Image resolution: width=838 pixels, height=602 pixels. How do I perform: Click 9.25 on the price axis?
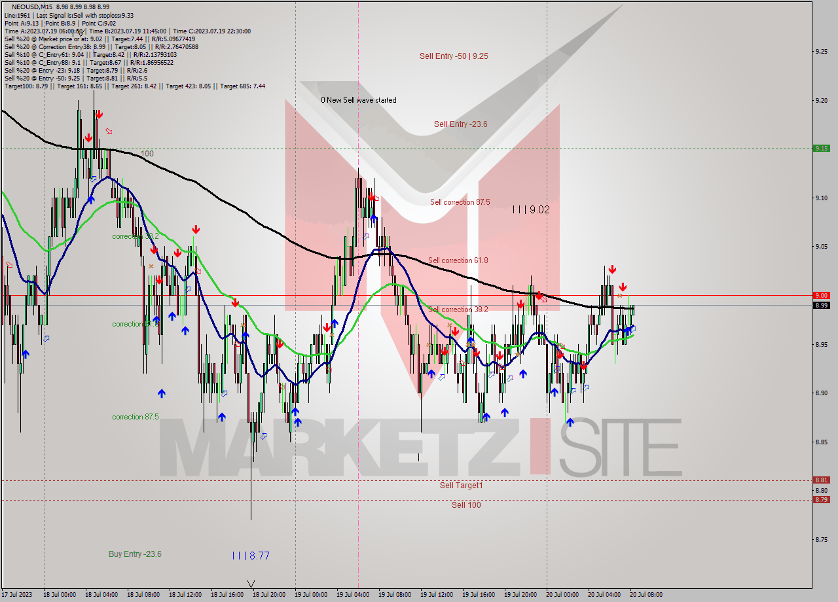point(822,51)
